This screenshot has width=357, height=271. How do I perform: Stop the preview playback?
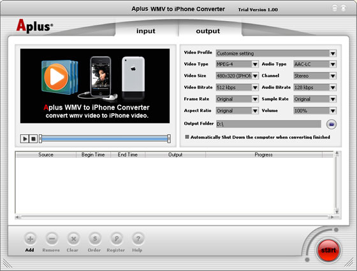pyautogui.click(x=33, y=139)
